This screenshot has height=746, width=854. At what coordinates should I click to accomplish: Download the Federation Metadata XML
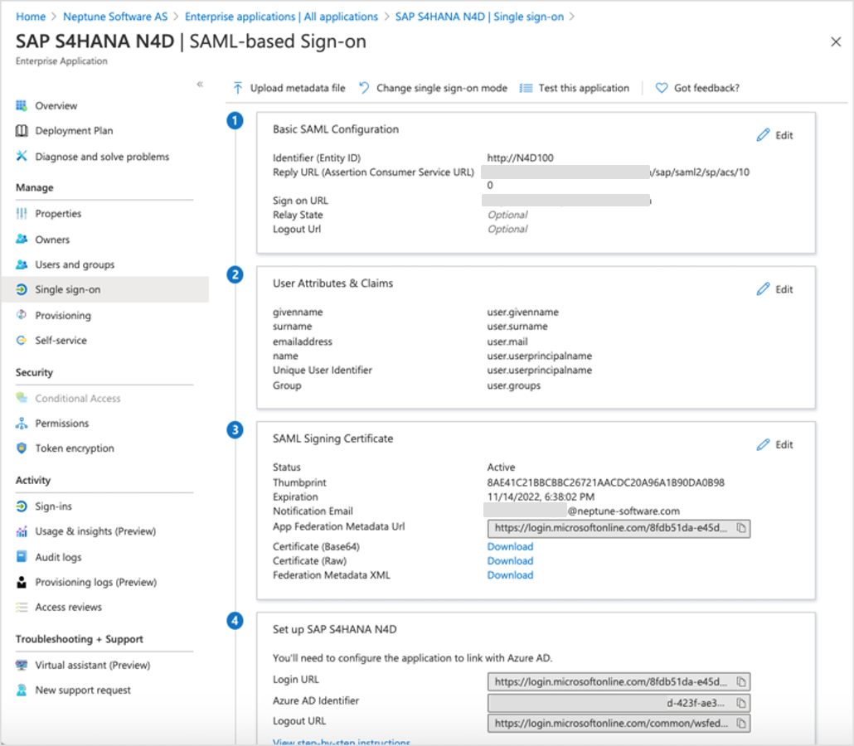click(x=510, y=575)
